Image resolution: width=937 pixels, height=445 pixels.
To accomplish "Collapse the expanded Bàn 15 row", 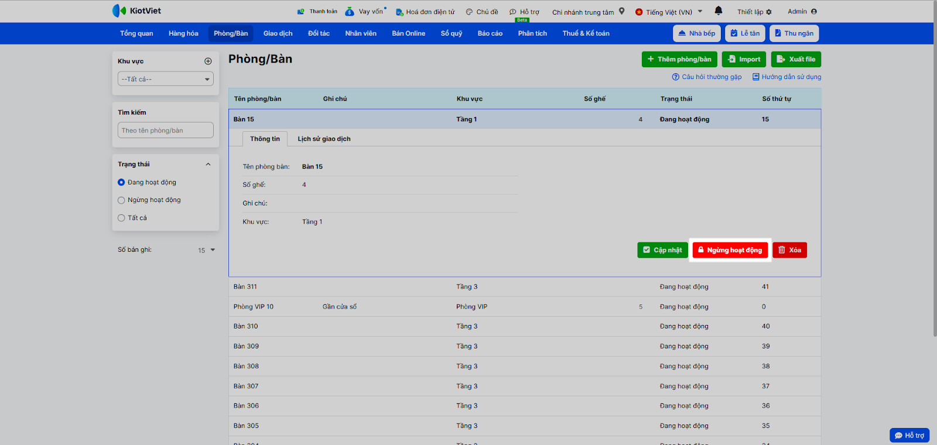I will coord(525,119).
